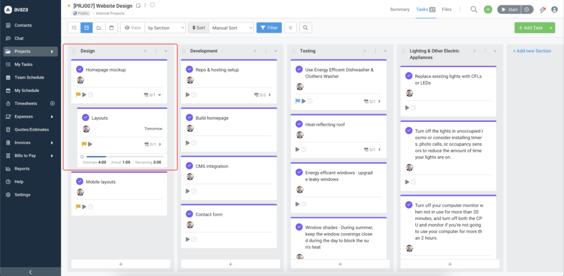Open the Manual Sort dropdown
This screenshot has height=276, width=564.
tap(231, 27)
